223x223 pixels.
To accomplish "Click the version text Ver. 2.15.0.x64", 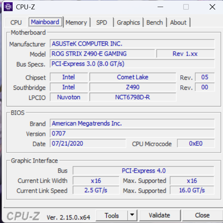I will 68,217.
